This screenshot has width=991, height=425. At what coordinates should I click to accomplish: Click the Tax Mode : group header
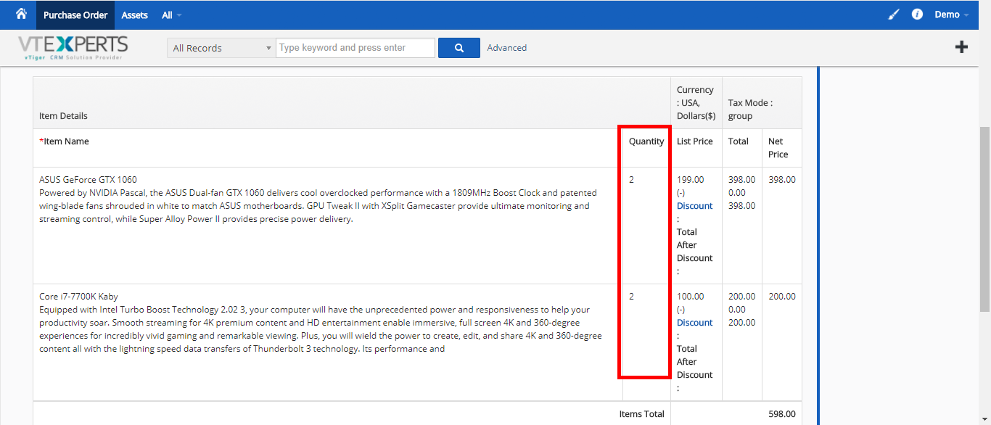click(750, 110)
